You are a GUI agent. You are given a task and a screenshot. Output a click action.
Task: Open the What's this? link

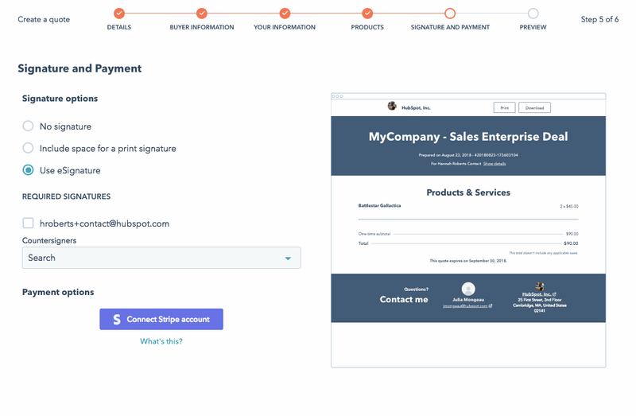click(x=161, y=341)
